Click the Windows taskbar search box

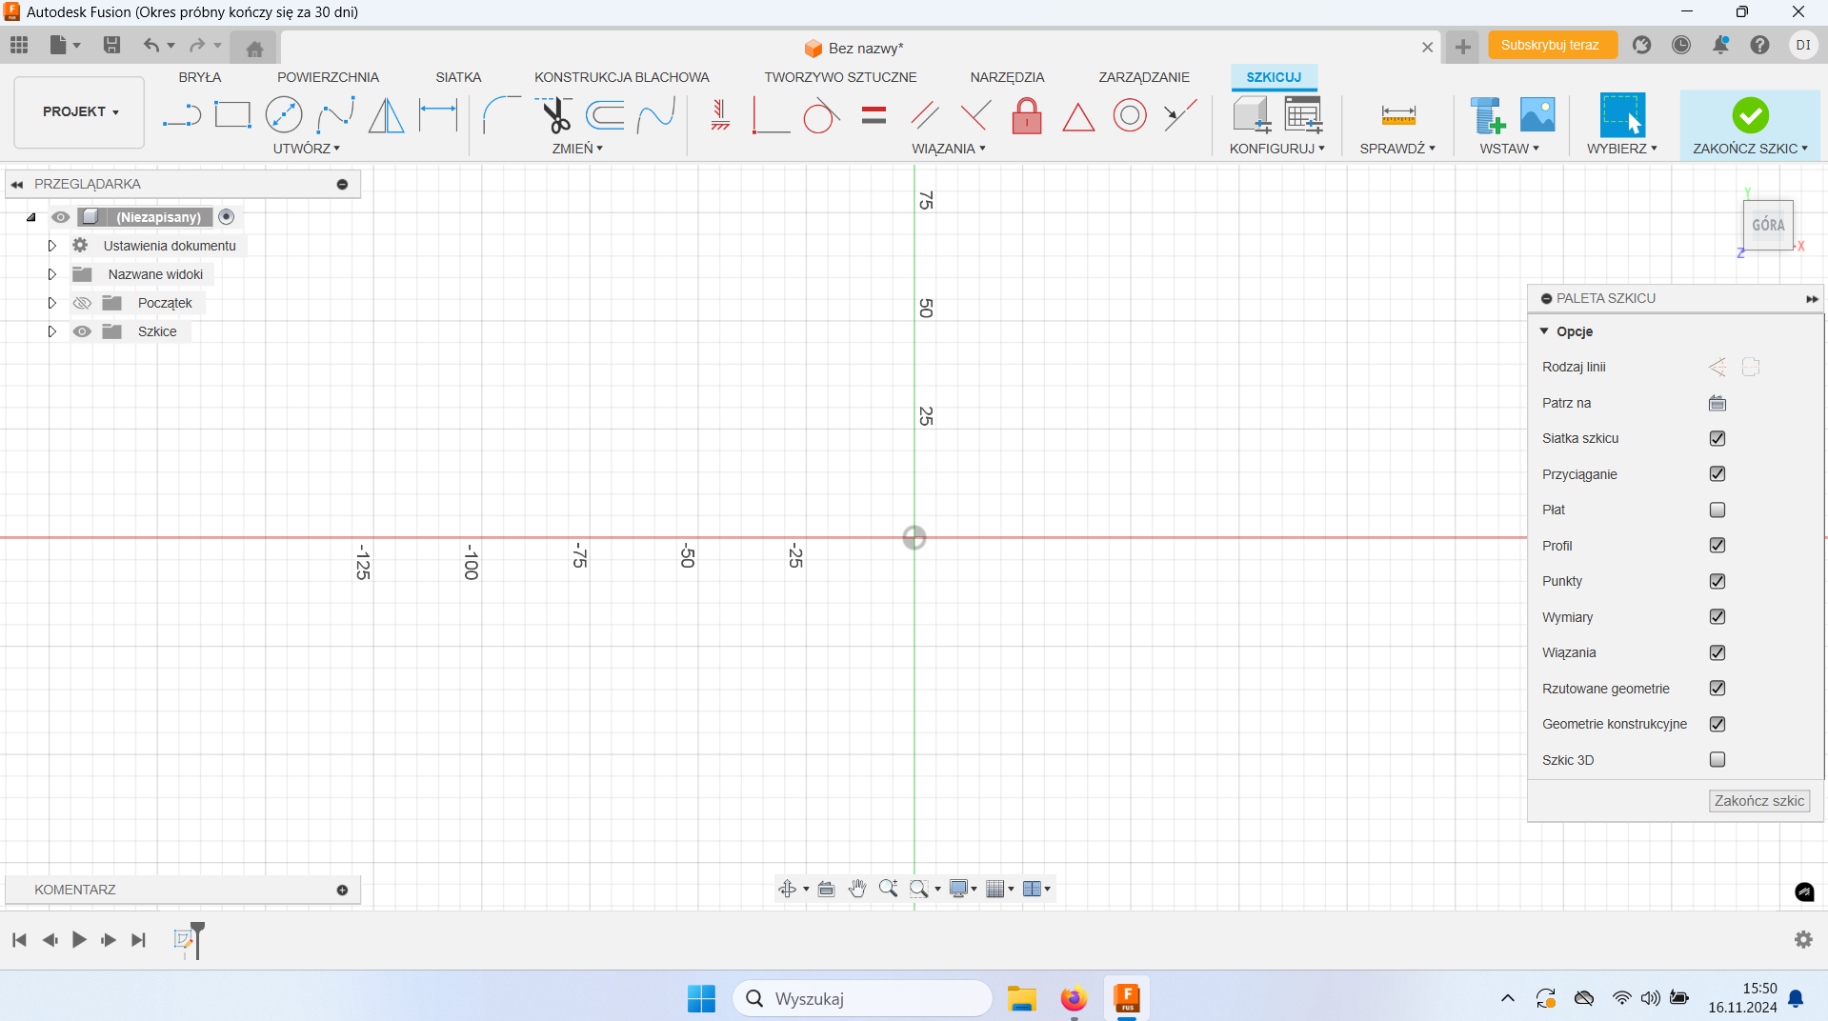click(x=862, y=998)
